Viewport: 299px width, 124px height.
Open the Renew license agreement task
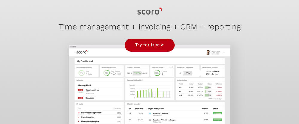coord(91,113)
